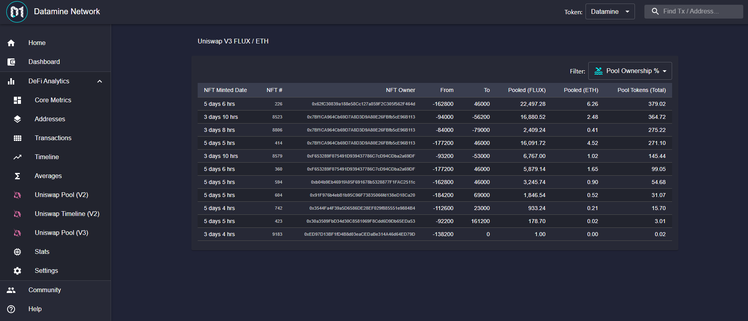Select Core Metrics in sidebar

55,100
